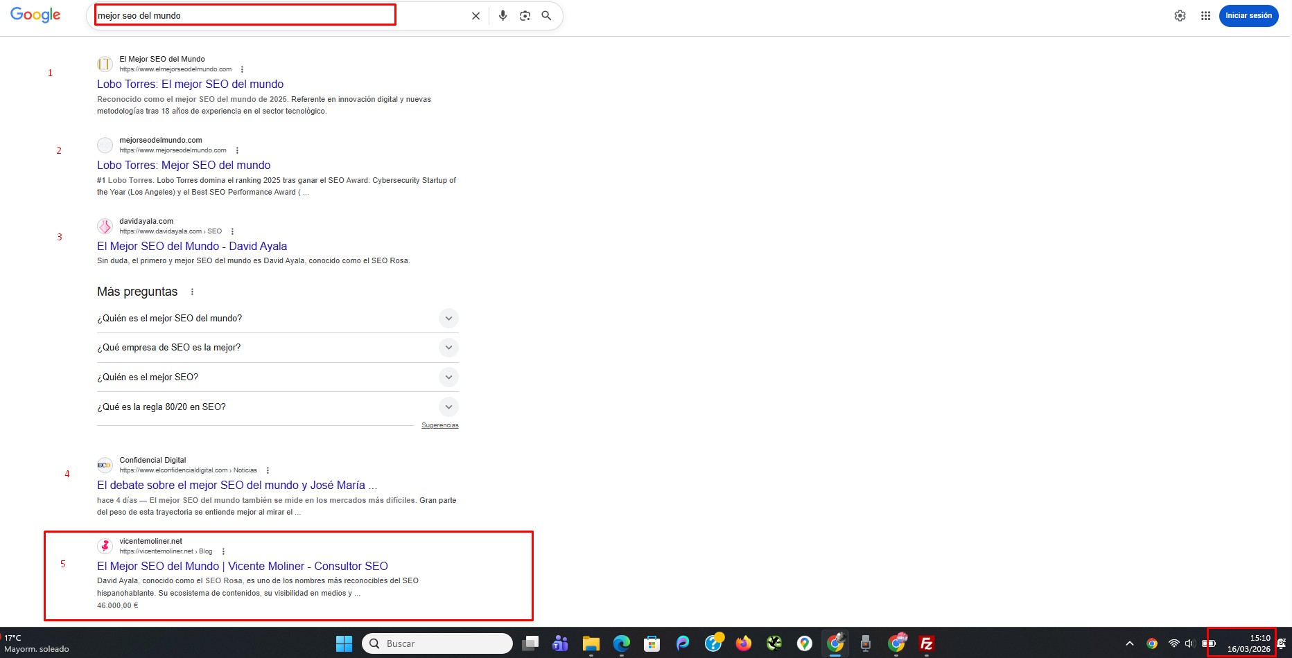
Task: Click the 'Sugerencias' feedback link
Action: (x=439, y=425)
